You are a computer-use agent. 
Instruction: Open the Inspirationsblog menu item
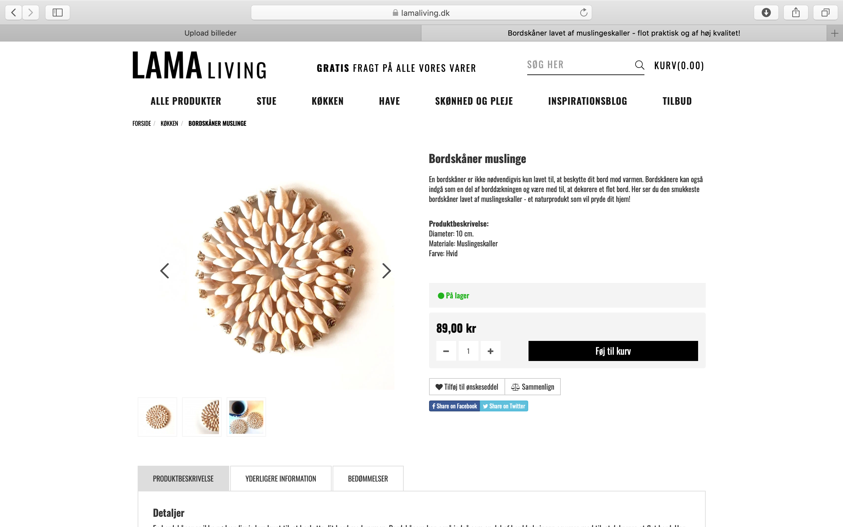click(x=587, y=101)
